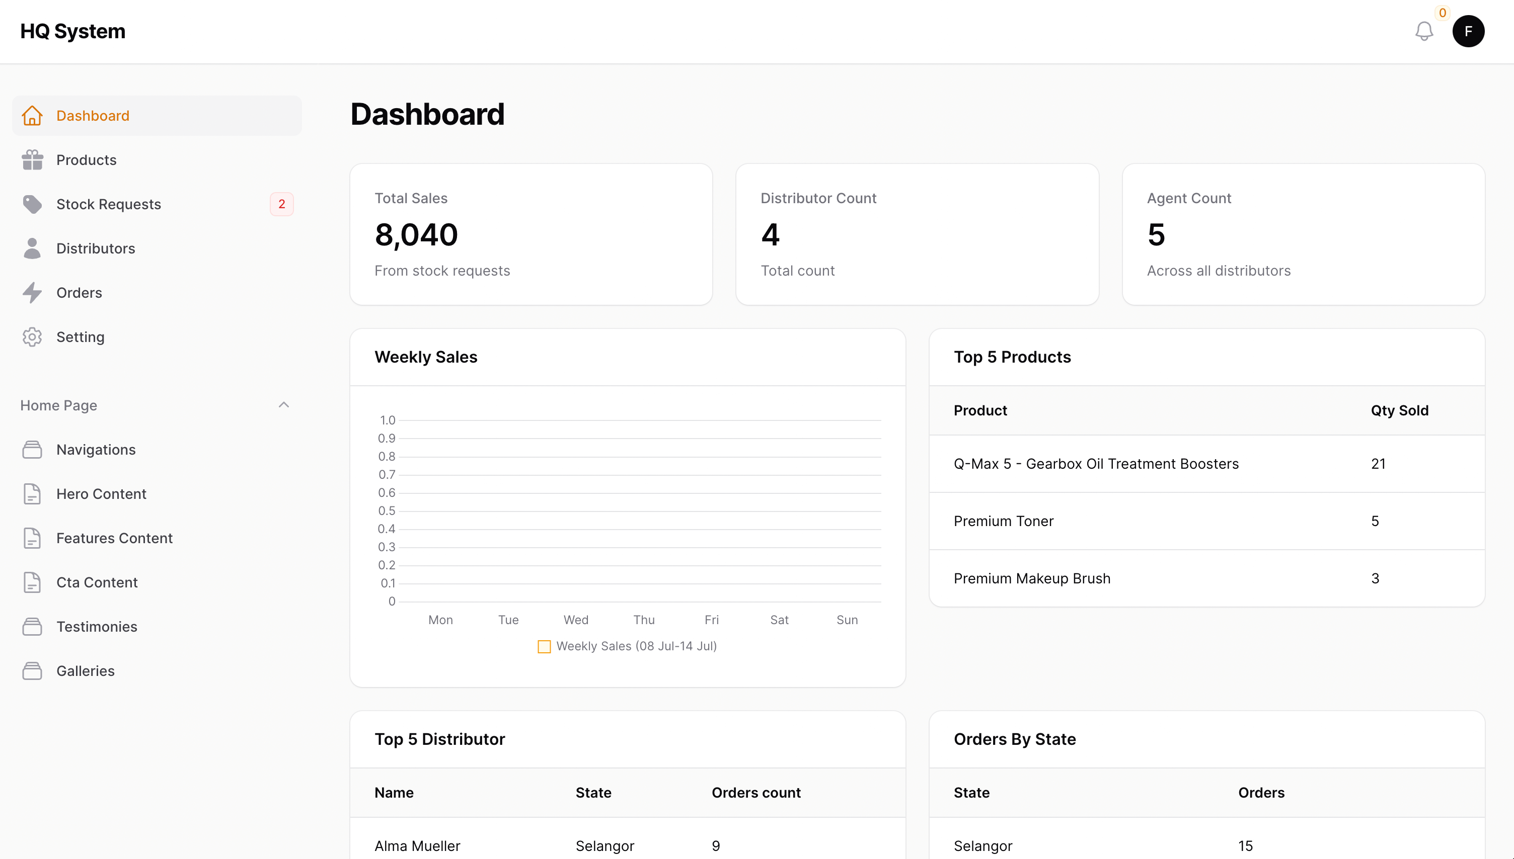Click 'From stock requests' caption
The width and height of the screenshot is (1514, 859).
(x=442, y=271)
